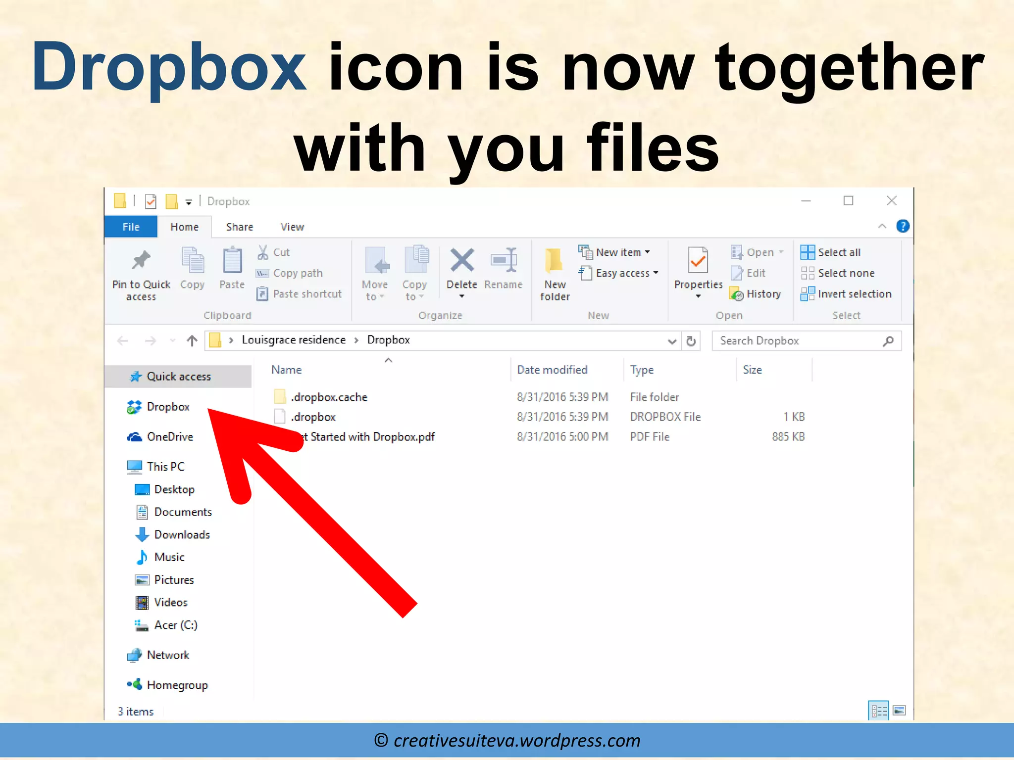
Task: Sort by Type column header
Action: click(x=642, y=370)
